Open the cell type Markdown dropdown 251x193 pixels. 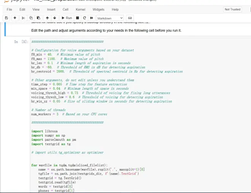tap(110, 18)
